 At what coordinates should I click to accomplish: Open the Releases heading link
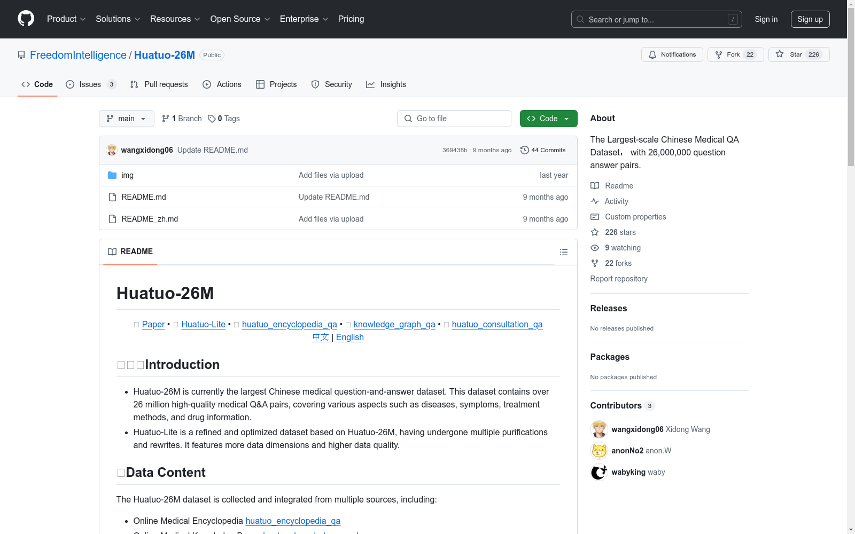[609, 308]
